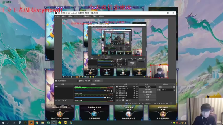The height and width of the screenshot is (125, 223).
Task: Remove scene with minus icon
Action: click(x=59, y=100)
